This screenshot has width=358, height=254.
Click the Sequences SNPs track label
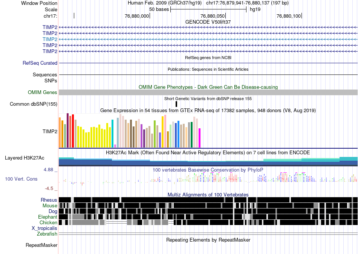click(45, 78)
